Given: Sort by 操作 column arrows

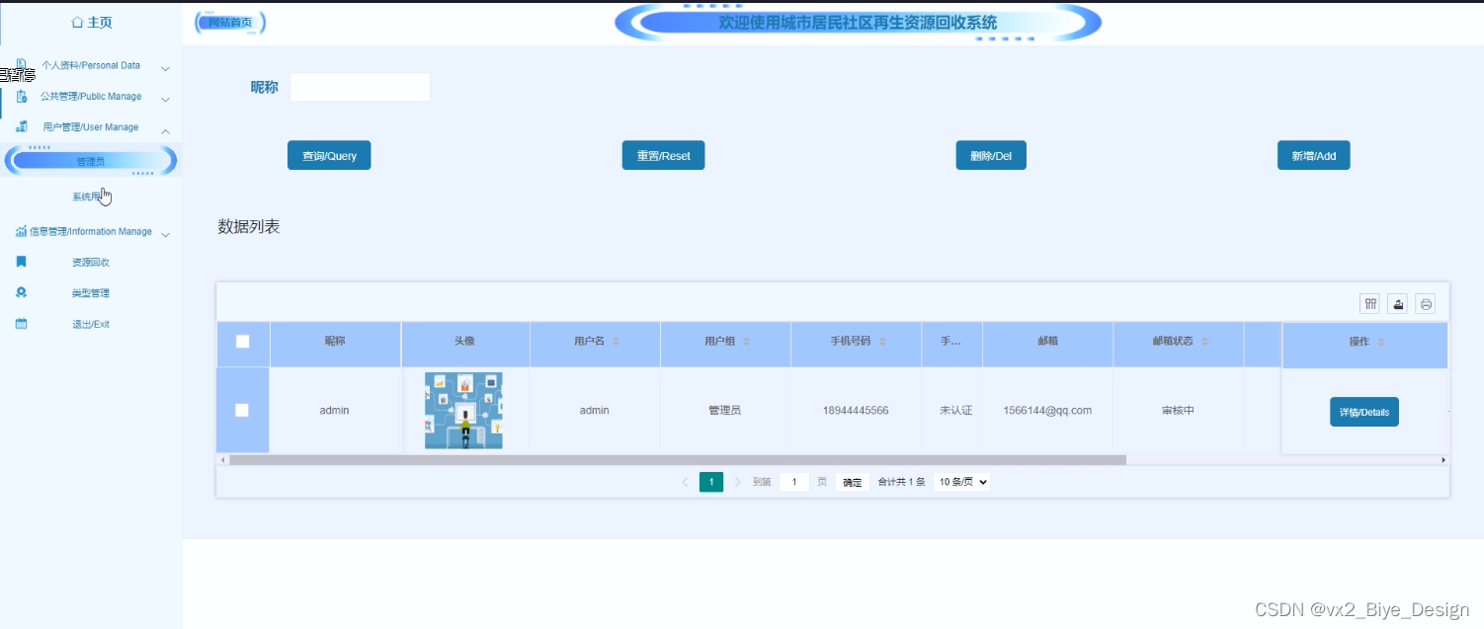Looking at the screenshot, I should 1380,342.
